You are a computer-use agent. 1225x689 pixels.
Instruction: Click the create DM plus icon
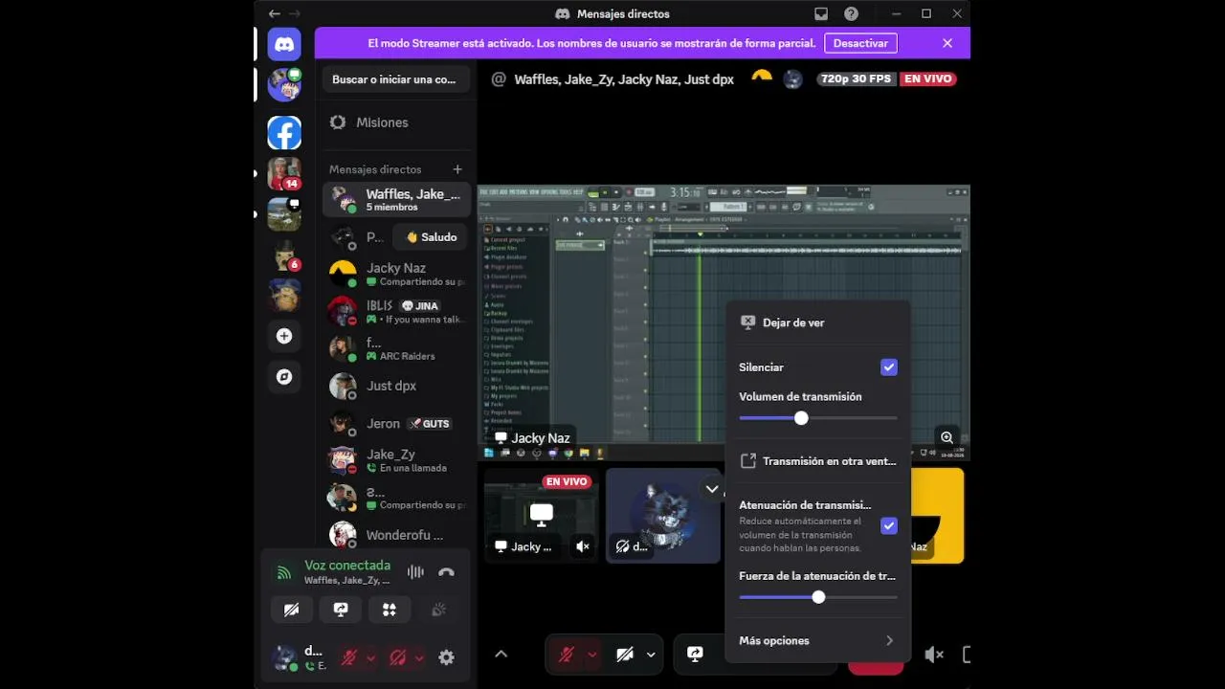[457, 169]
